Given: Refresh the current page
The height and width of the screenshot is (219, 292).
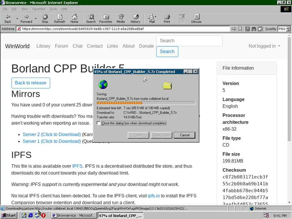Looking at the screenshot, I should 60,19.
